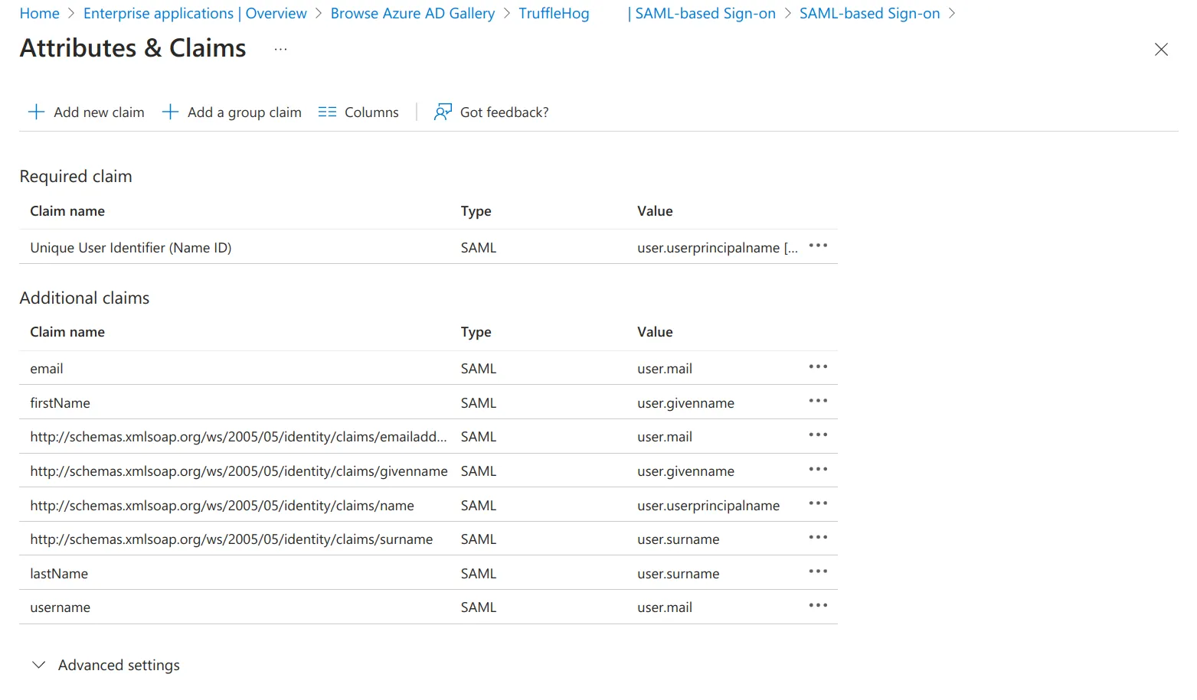Click user.userprincipalname [... value in Required claim

718,248
